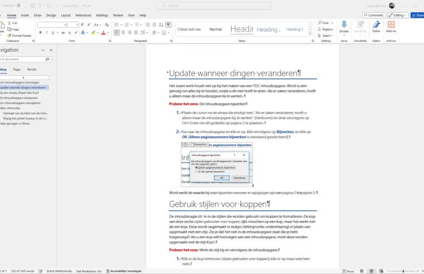
Task: Click the Find button
Action: (323, 23)
